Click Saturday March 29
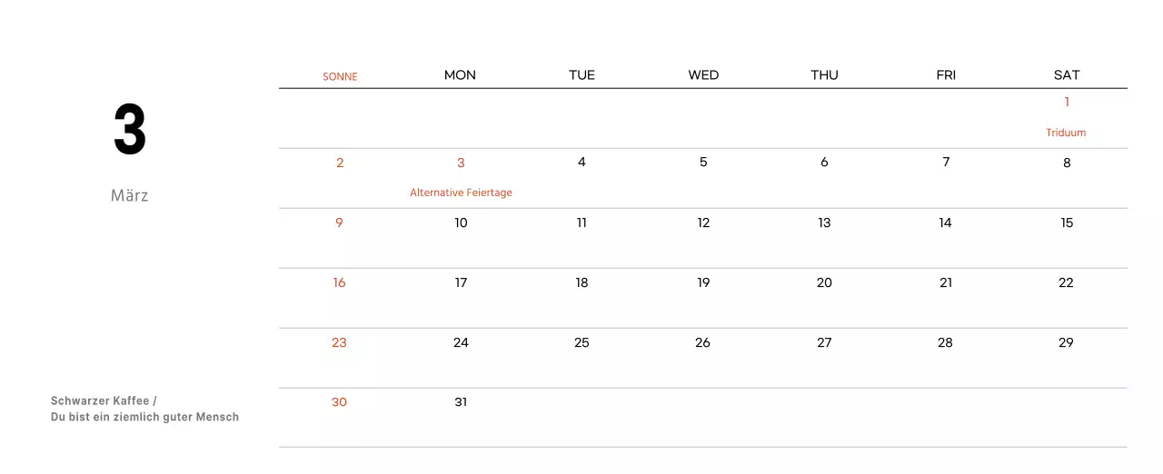 click(x=1066, y=342)
